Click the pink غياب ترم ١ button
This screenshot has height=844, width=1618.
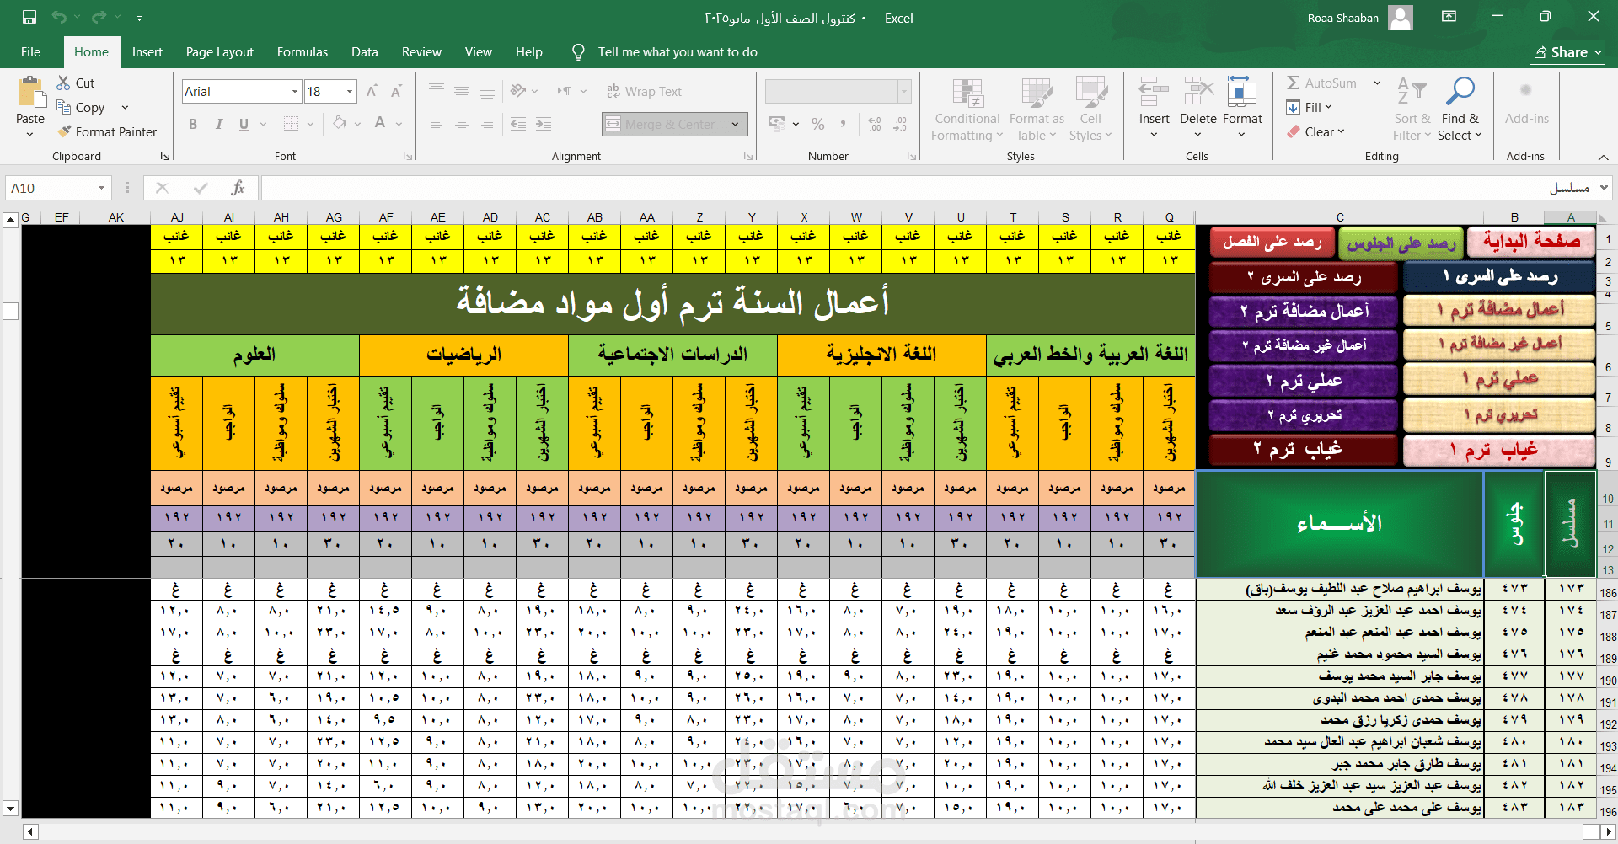tap(1499, 451)
